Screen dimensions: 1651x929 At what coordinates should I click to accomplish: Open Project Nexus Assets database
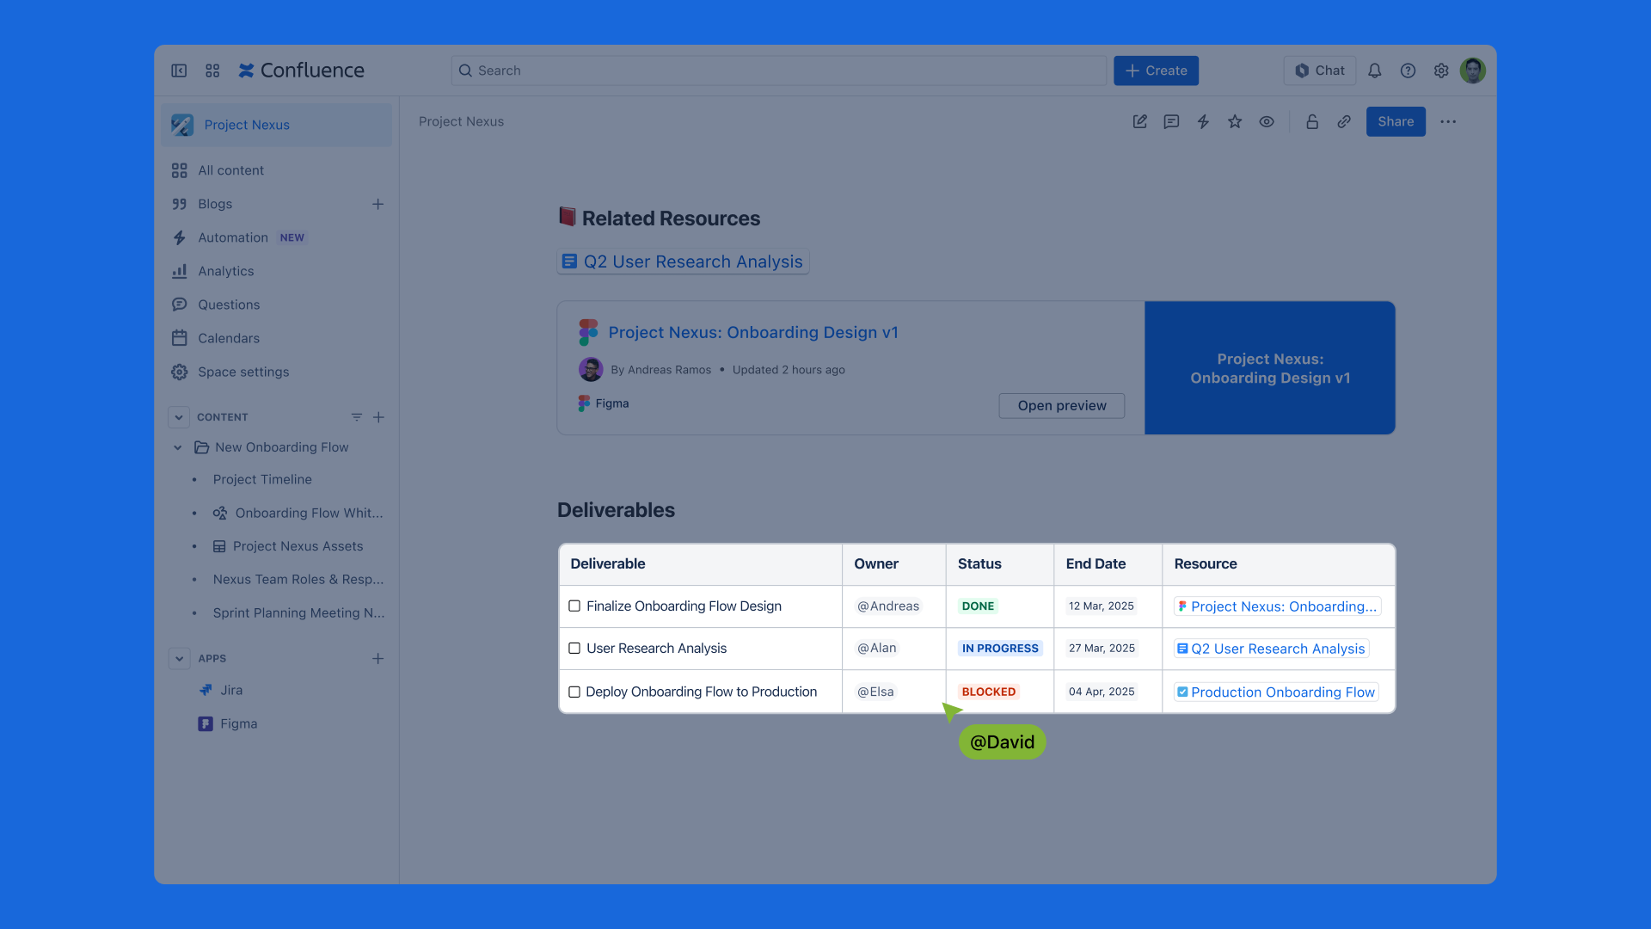(x=288, y=546)
